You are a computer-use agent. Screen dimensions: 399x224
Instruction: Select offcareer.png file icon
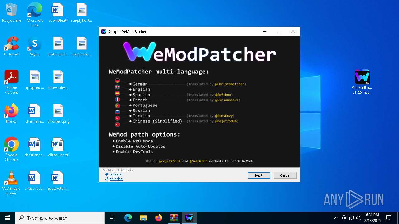(x=58, y=114)
